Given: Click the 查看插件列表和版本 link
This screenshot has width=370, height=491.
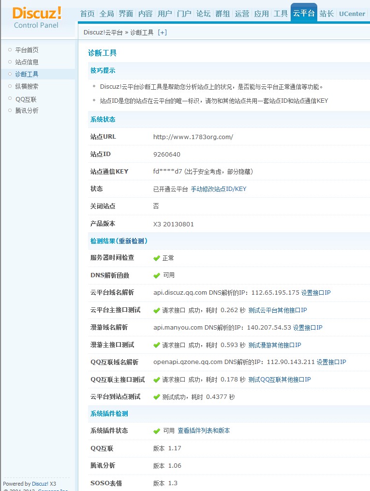Looking at the screenshot, I should coord(204,430).
